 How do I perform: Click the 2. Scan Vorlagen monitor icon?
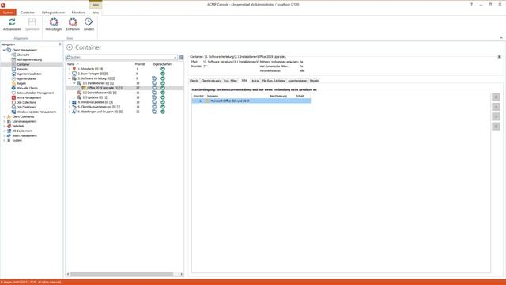74,74
